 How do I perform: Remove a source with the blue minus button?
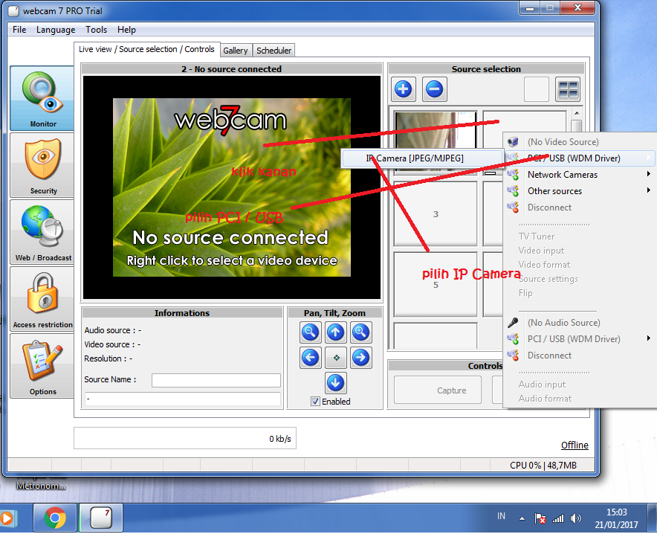435,89
